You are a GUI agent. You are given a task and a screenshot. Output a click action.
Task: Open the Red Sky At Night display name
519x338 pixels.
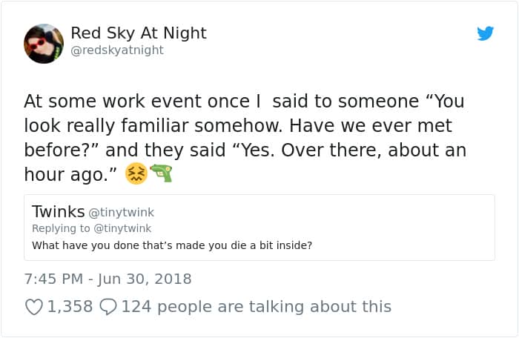point(138,33)
